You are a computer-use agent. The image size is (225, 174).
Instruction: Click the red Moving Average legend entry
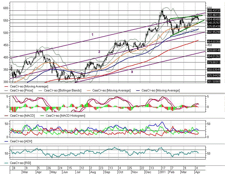click(26, 86)
